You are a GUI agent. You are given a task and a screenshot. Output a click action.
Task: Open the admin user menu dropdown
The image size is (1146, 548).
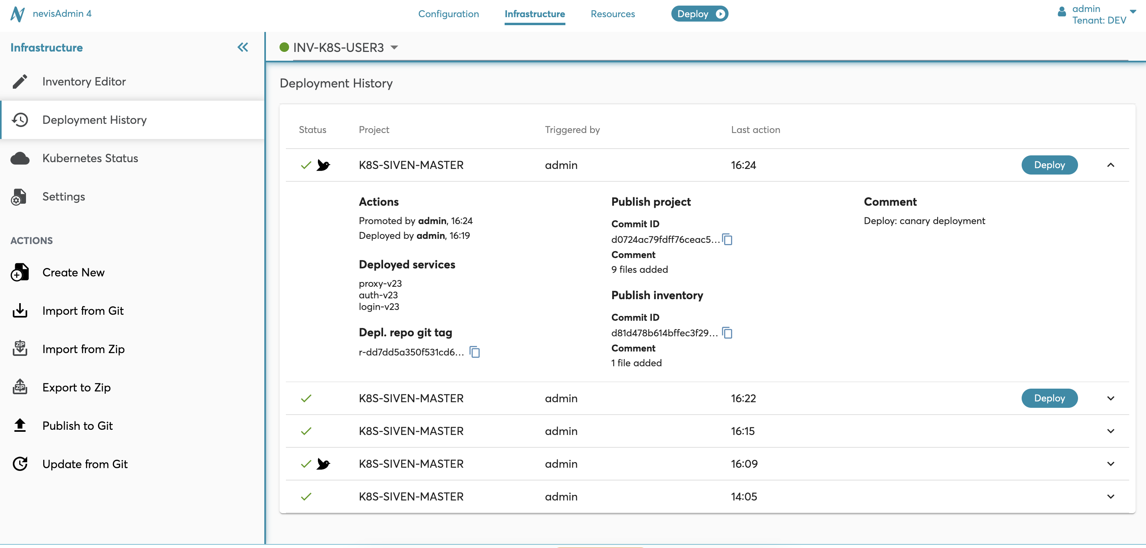(x=1133, y=12)
